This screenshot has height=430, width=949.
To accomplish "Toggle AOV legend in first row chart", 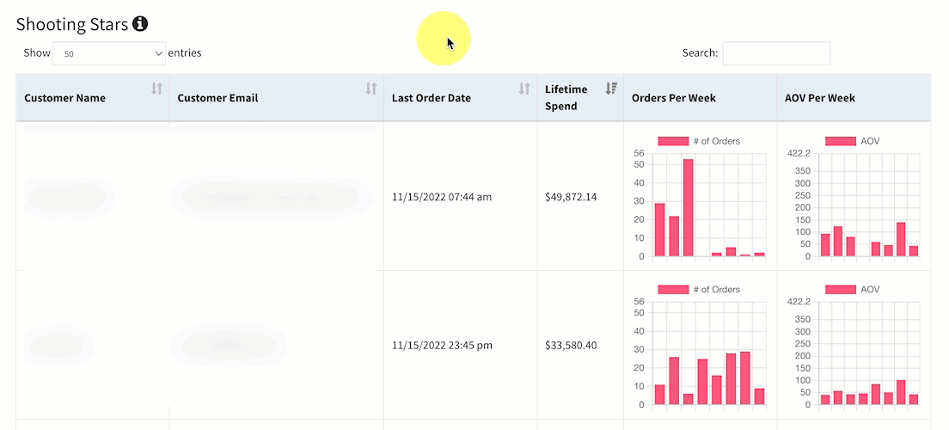I will [853, 141].
